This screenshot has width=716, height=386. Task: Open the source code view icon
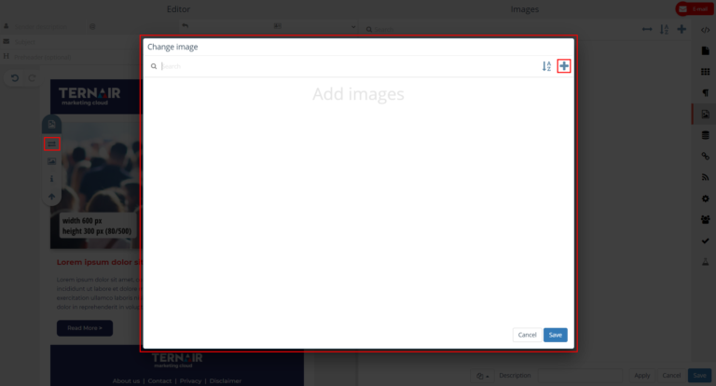tap(706, 30)
